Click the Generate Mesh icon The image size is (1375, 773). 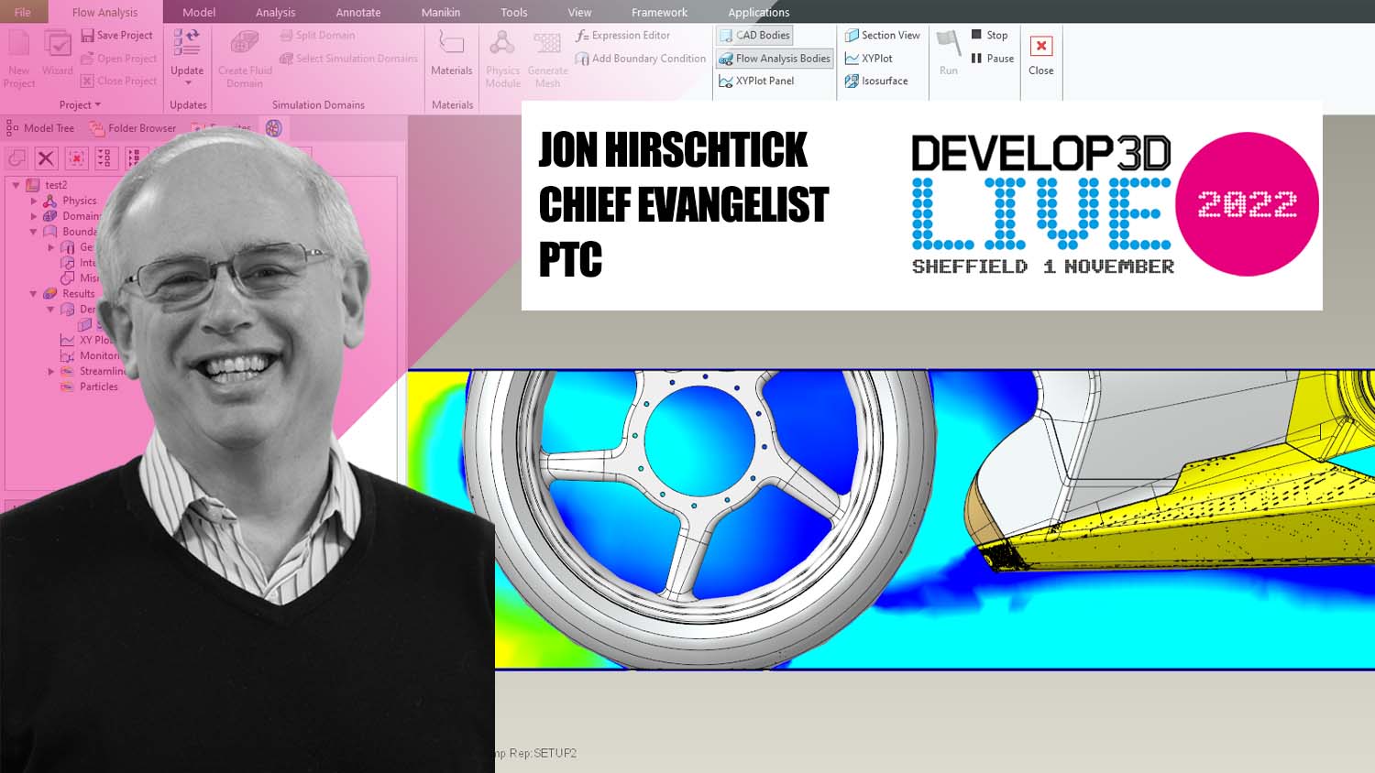547,44
